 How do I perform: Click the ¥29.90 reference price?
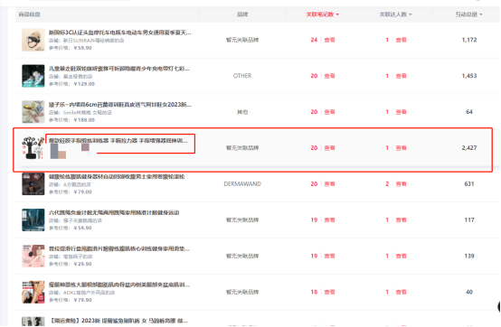coord(82,264)
